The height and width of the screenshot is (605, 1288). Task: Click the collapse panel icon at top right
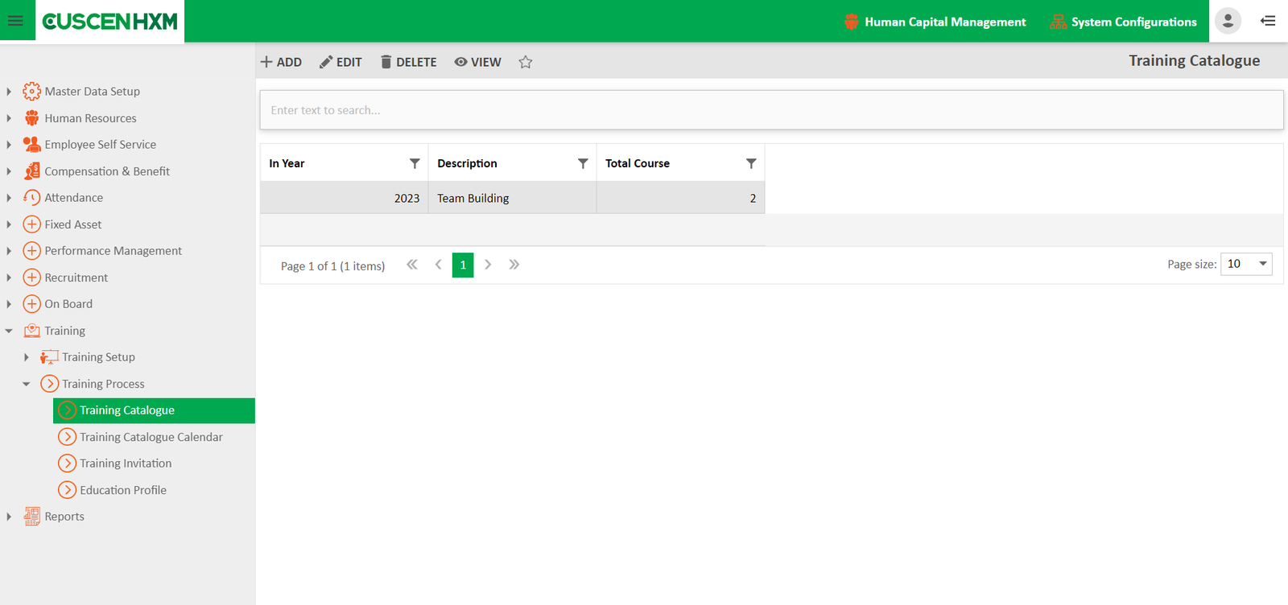(x=1268, y=21)
